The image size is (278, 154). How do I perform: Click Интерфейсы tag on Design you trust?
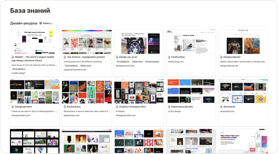[x=123, y=62]
